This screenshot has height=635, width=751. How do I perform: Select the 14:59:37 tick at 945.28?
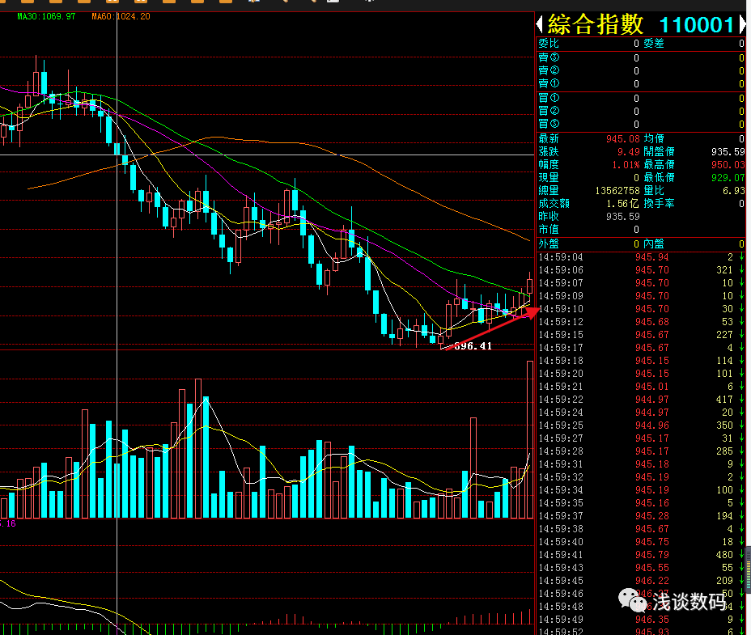pyautogui.click(x=641, y=516)
